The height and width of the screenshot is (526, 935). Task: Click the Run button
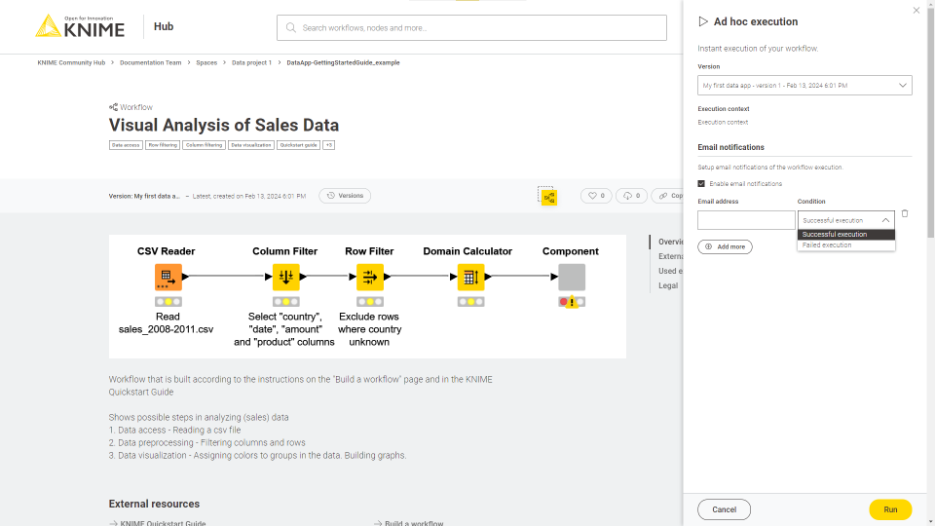(890, 509)
